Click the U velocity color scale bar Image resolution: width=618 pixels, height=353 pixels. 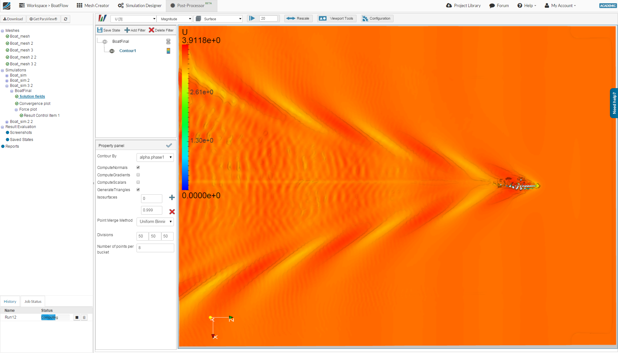click(185, 117)
